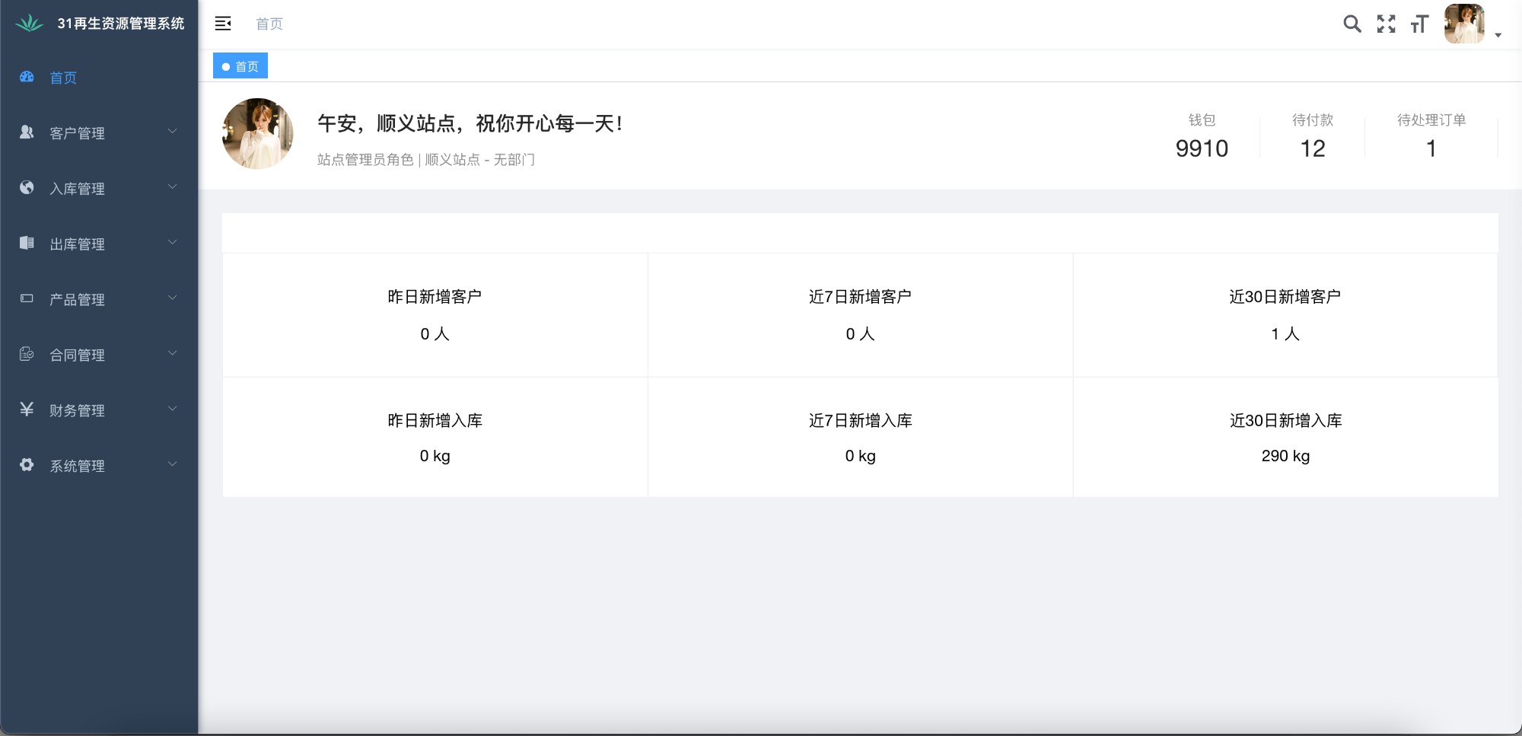Image resolution: width=1522 pixels, height=736 pixels.
Task: Click the 合同管理 document icon
Action: tap(27, 354)
